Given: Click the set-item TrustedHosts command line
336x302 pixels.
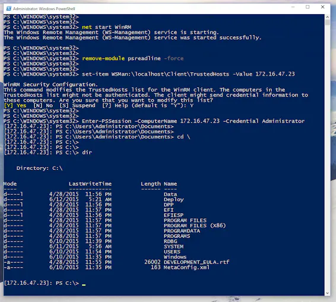Looking at the screenshot, I should coord(188,74).
